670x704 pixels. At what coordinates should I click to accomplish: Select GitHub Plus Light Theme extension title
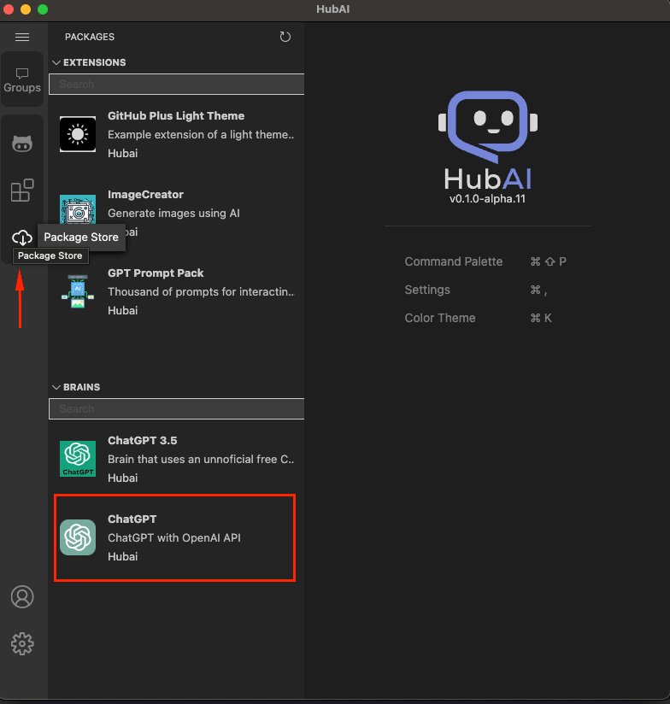point(176,116)
